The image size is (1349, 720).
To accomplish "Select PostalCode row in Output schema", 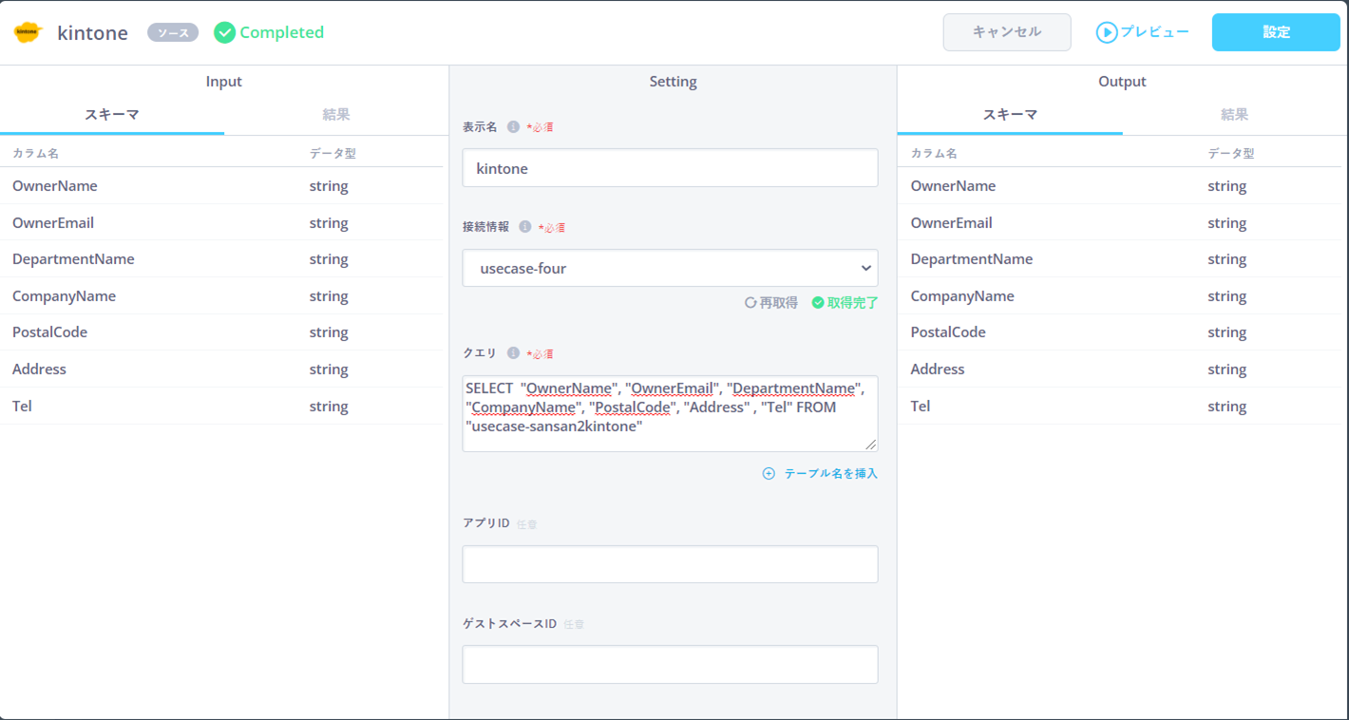I will point(1119,332).
